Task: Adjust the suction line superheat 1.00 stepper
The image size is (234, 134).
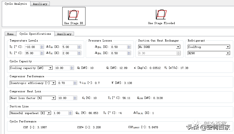Action: 70,113
